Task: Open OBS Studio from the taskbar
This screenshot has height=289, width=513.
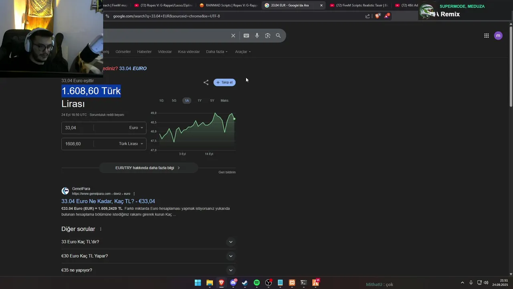Action: click(269, 283)
